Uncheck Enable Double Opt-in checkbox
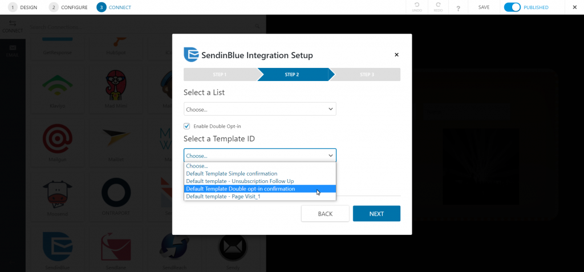Screen dimensions: 584x272 [187, 127]
